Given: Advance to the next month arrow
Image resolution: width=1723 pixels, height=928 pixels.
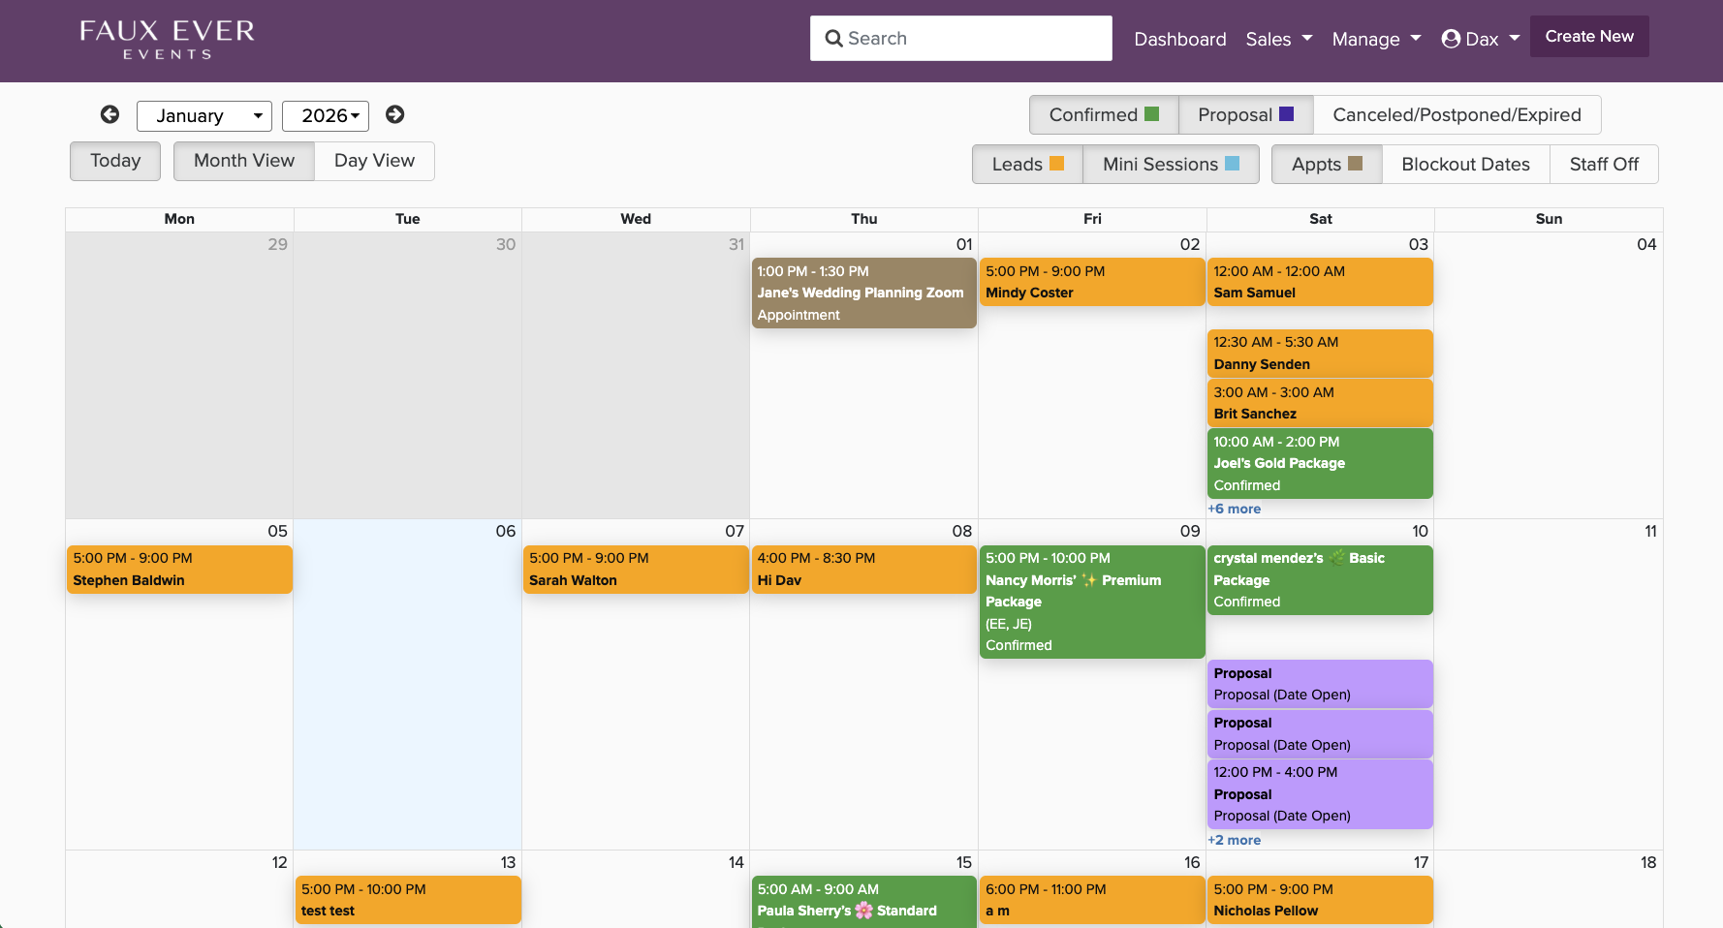Looking at the screenshot, I should (394, 113).
